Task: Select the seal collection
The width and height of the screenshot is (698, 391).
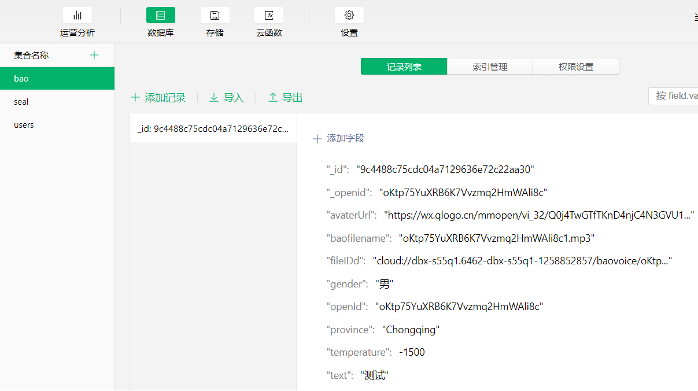Action: [57, 102]
